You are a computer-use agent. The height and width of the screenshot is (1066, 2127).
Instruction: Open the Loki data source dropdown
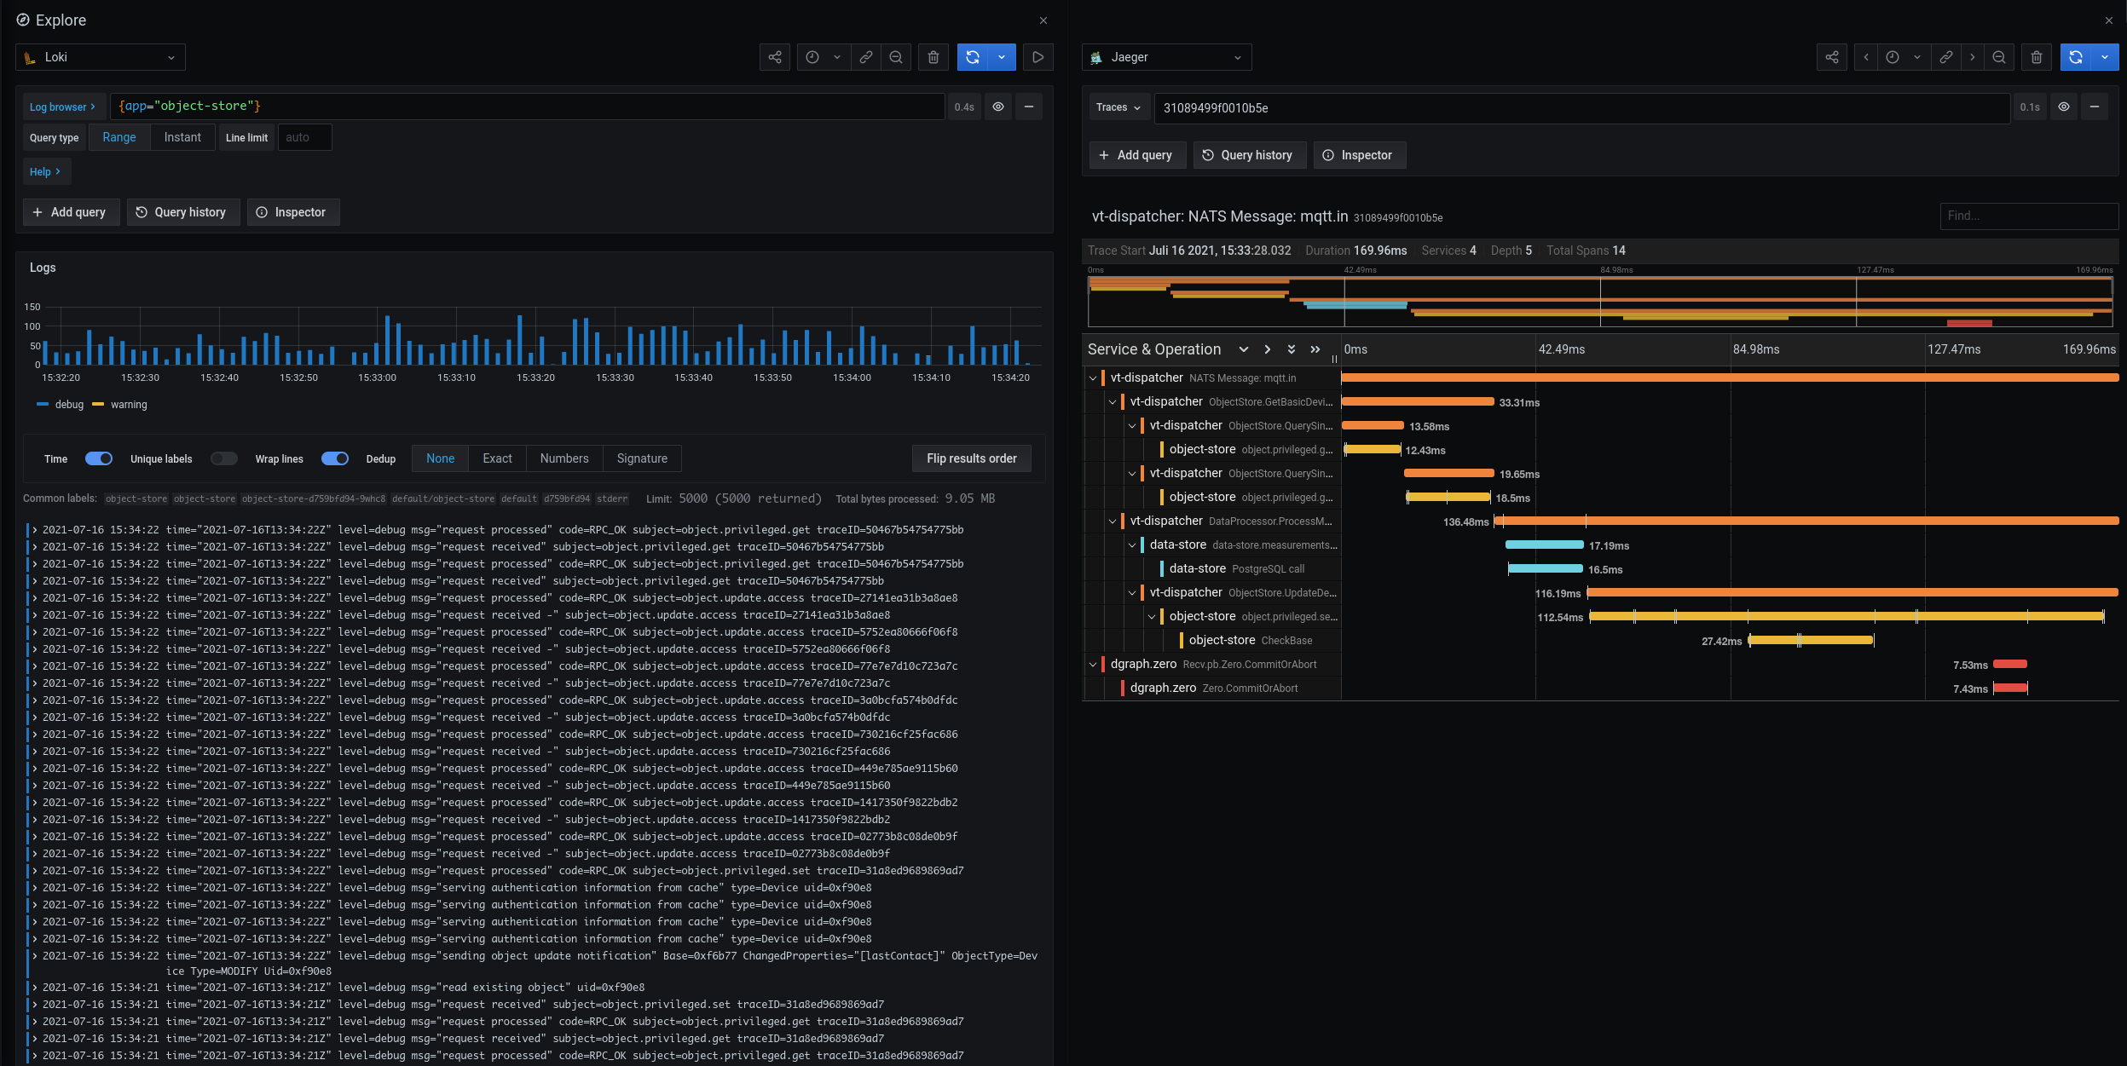[100, 57]
